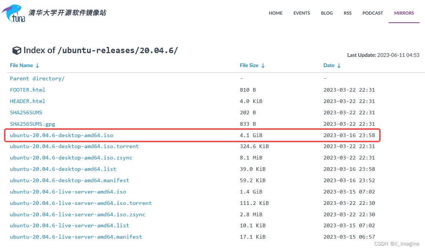This screenshot has width=425, height=250.
Task: Click the 810 B size value
Action: click(248, 90)
